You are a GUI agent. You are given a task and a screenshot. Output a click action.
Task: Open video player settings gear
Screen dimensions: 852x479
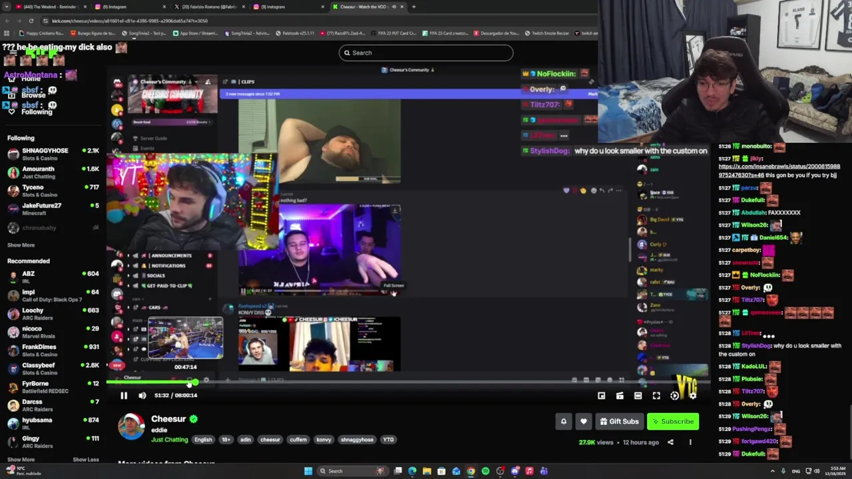coord(693,396)
